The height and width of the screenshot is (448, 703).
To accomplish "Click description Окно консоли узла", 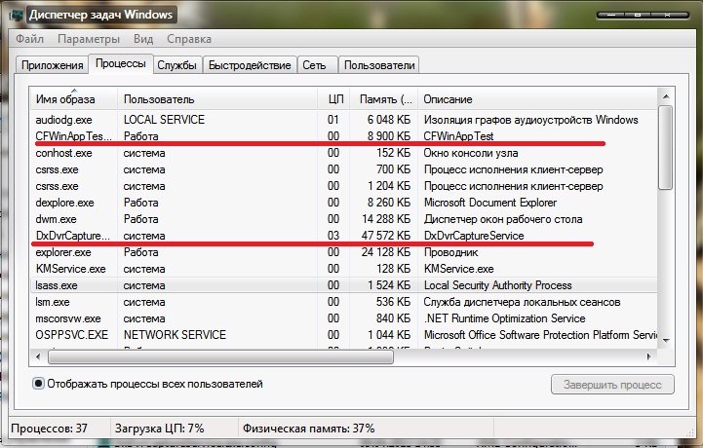I will [471, 153].
